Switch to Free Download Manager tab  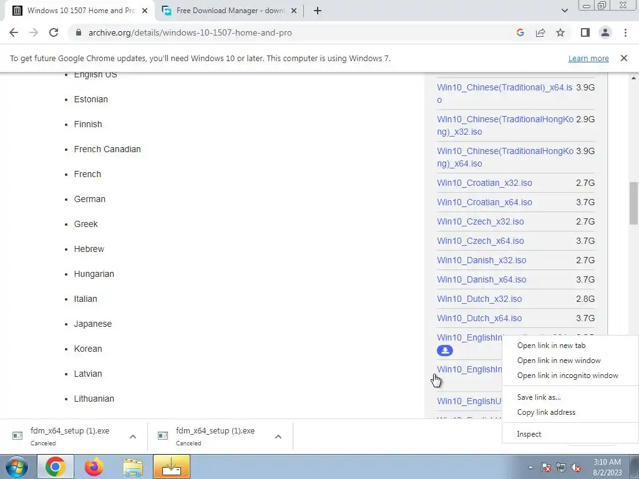pyautogui.click(x=230, y=11)
